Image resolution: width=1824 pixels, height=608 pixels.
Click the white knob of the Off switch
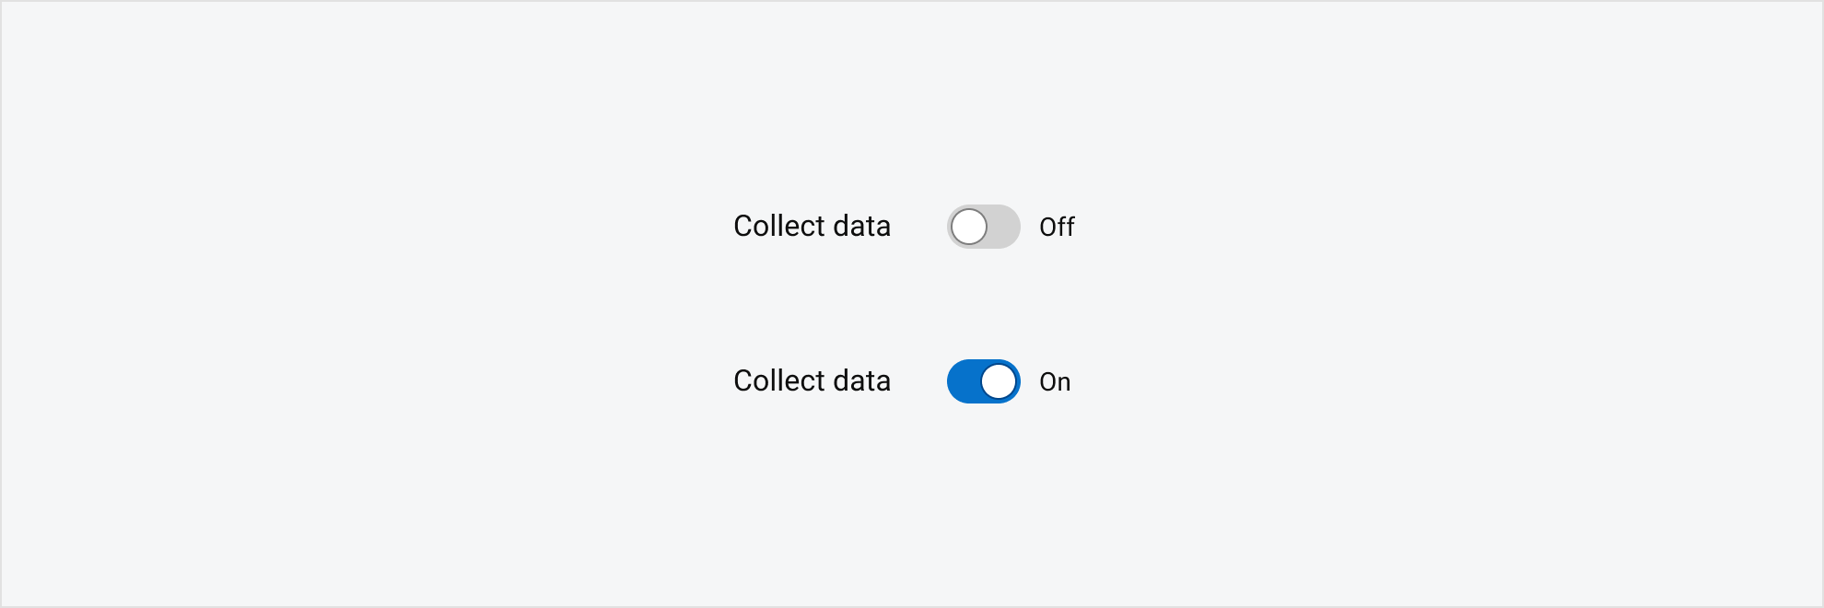(x=969, y=227)
